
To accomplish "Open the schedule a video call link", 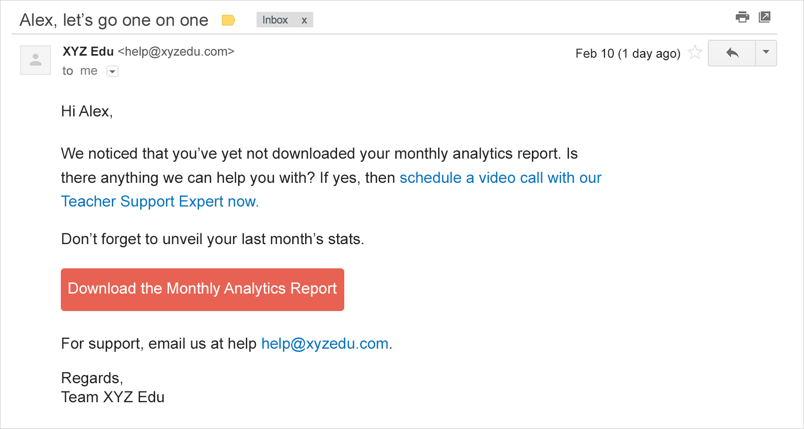I will (500, 178).
